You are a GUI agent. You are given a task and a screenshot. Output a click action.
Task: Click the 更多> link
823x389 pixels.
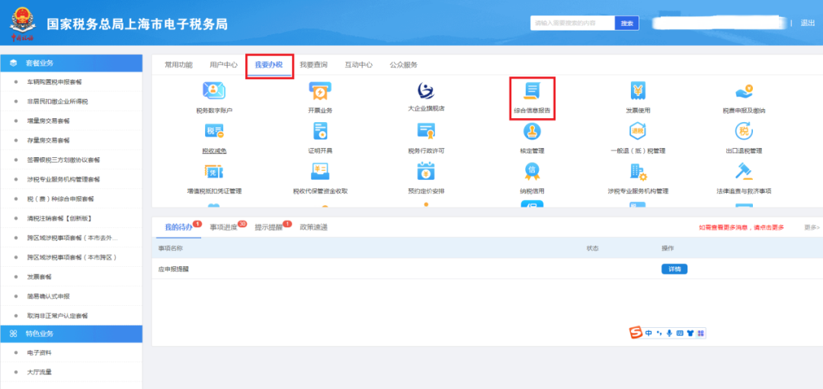812,227
